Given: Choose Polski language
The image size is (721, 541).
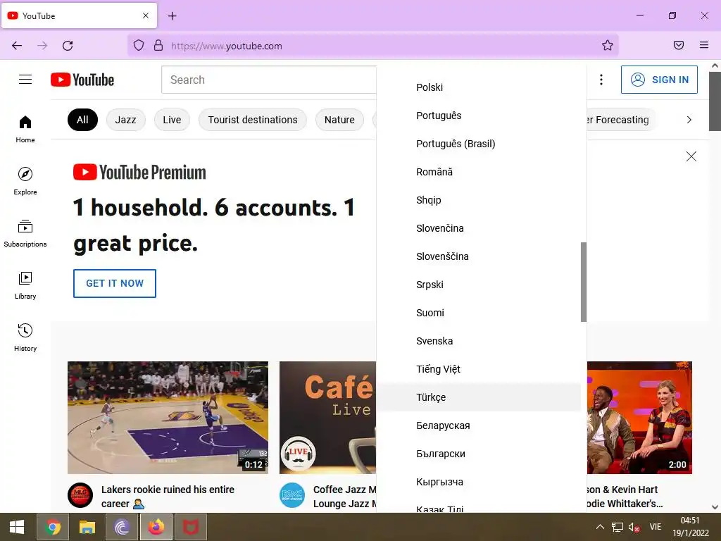Looking at the screenshot, I should coord(479,87).
